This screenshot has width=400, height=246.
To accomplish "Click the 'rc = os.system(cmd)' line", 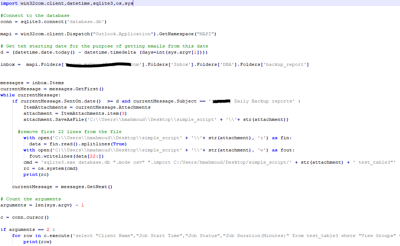I will point(51,168).
